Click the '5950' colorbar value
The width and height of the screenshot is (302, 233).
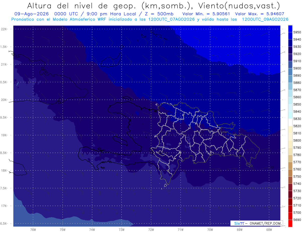[x=297, y=32]
